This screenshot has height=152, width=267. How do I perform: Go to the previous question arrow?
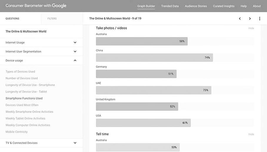(x=240, y=19)
